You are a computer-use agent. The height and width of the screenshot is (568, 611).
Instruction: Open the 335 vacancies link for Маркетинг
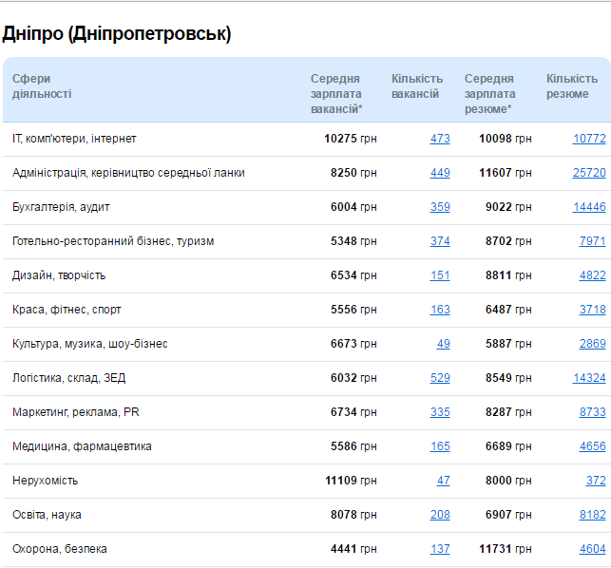click(x=440, y=412)
